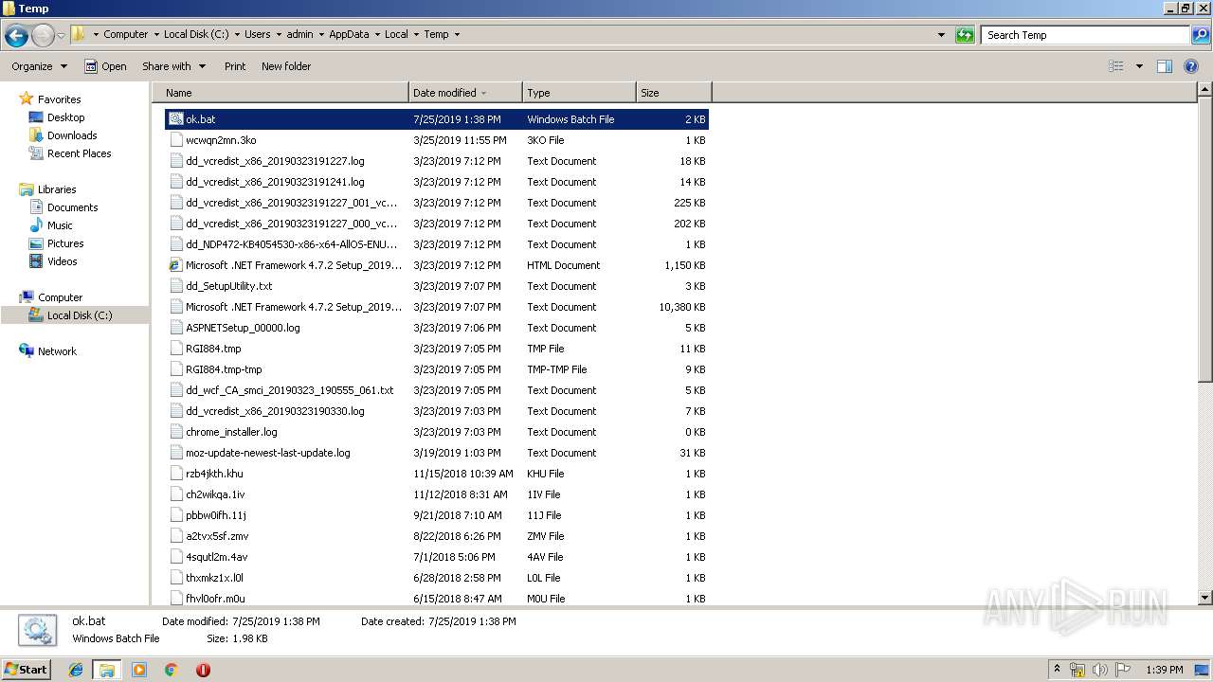Select the ok.bat file icon
Viewport: 1213px width, 682px height.
(x=175, y=119)
